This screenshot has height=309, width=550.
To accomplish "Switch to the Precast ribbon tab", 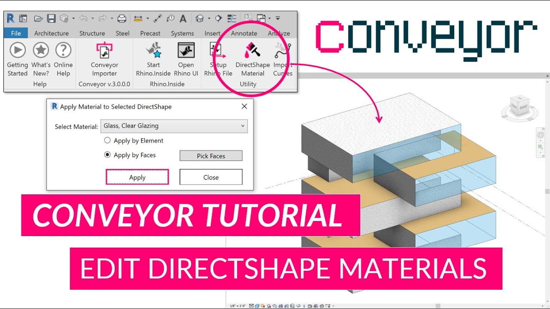I will click(x=150, y=33).
